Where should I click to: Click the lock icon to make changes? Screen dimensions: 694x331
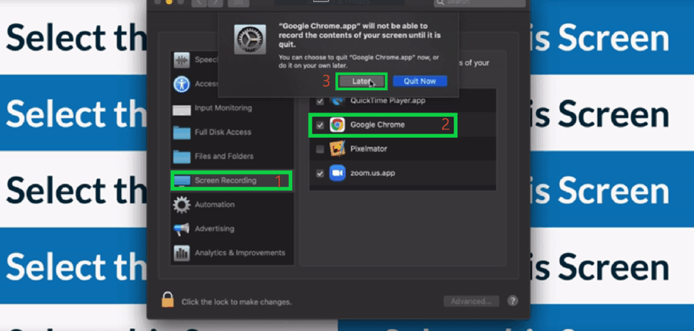click(167, 300)
